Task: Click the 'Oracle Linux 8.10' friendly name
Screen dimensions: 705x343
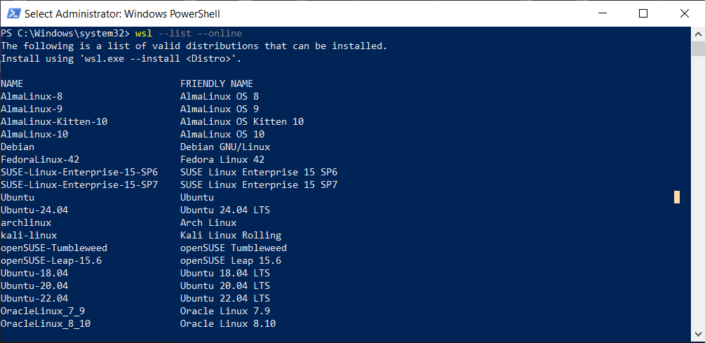Action: point(228,323)
